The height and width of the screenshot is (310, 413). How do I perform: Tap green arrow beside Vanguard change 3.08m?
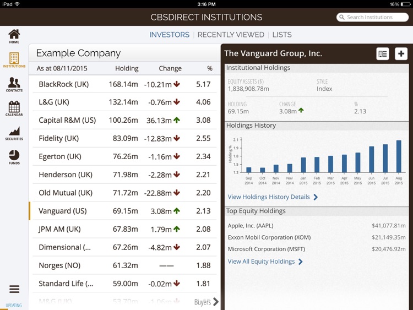point(177,211)
